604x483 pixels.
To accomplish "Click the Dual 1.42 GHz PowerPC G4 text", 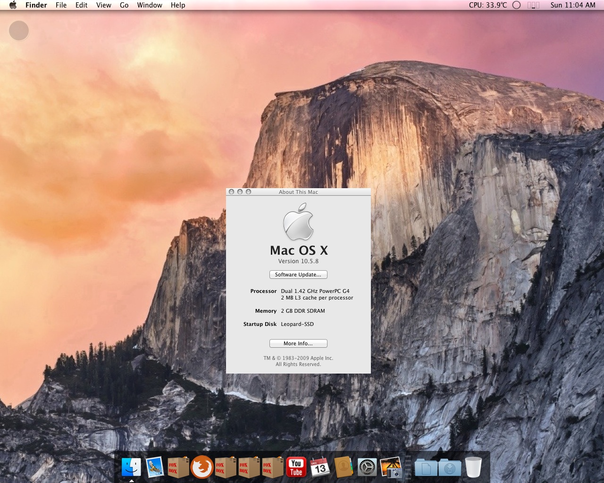I will (x=315, y=291).
